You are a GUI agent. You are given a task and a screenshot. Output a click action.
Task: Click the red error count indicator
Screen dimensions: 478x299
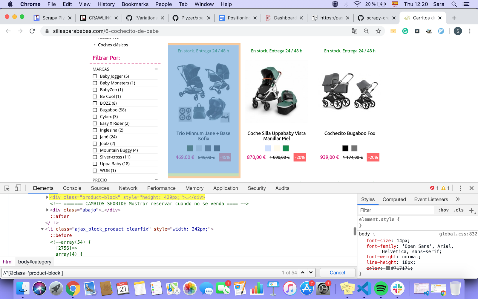pyautogui.click(x=434, y=188)
